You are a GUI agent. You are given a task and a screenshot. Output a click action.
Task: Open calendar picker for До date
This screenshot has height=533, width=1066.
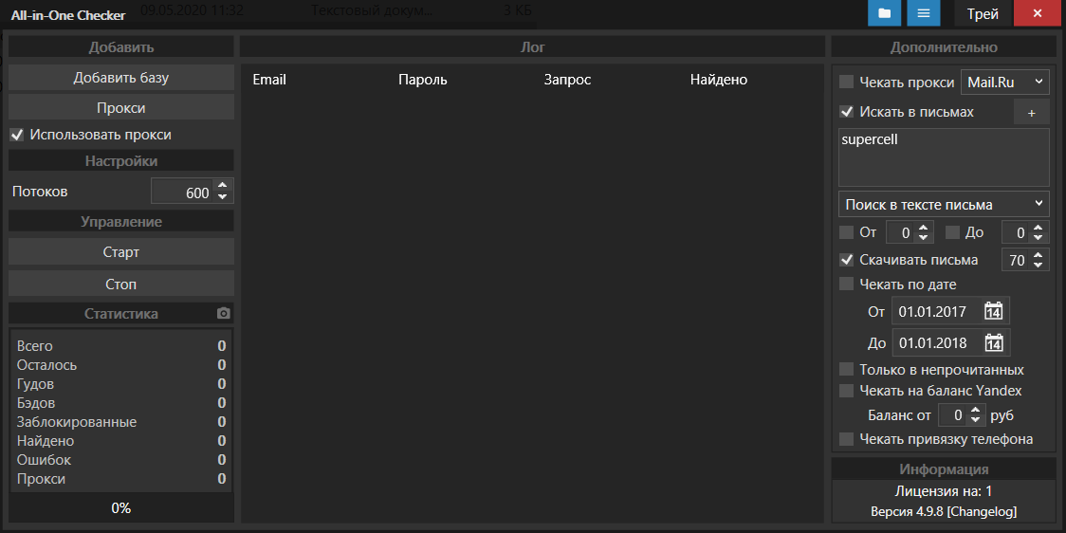(x=993, y=343)
